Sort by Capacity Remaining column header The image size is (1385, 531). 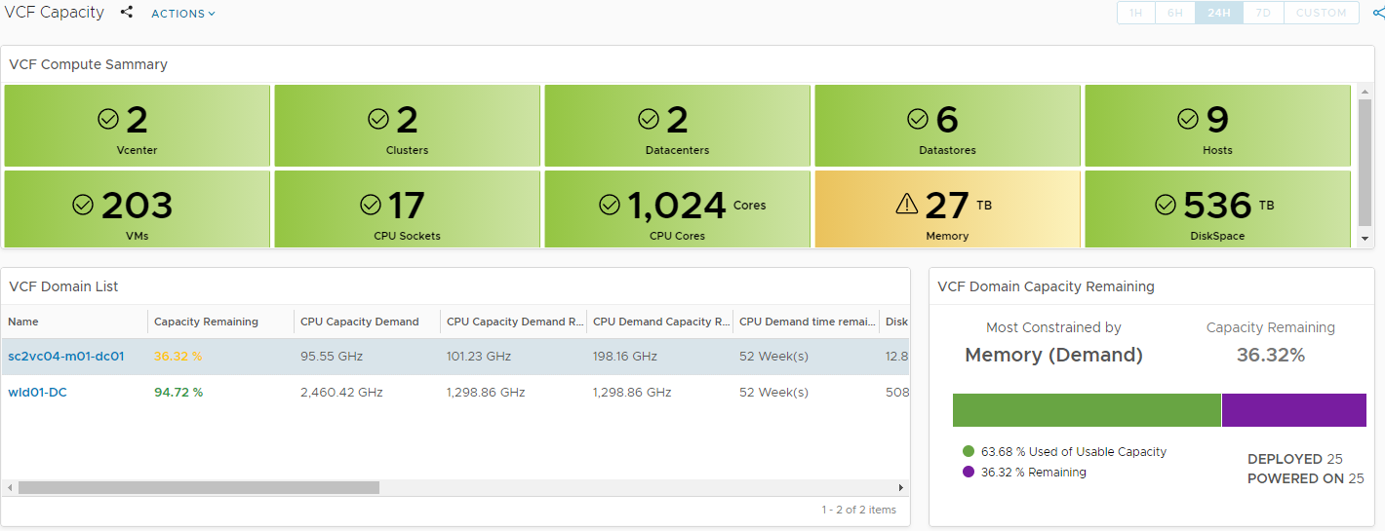click(207, 322)
